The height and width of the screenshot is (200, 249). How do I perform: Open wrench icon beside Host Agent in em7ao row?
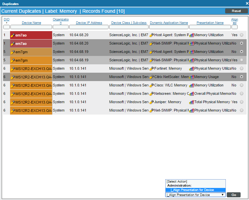coord(152,35)
